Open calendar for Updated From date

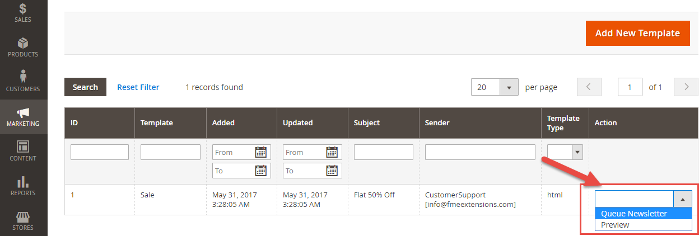point(332,152)
